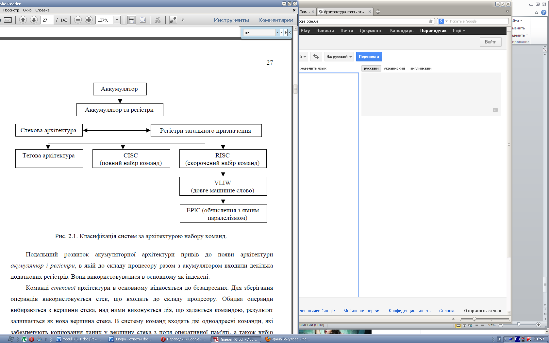Viewport: 549px width, 343px height.
Task: Click Word help question-mark icon
Action: 544,12
